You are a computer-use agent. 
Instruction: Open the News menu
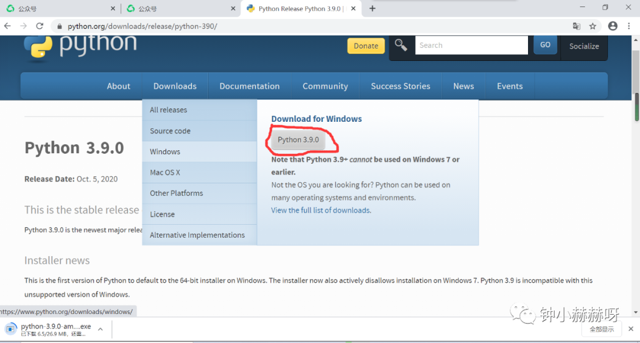[x=463, y=86]
